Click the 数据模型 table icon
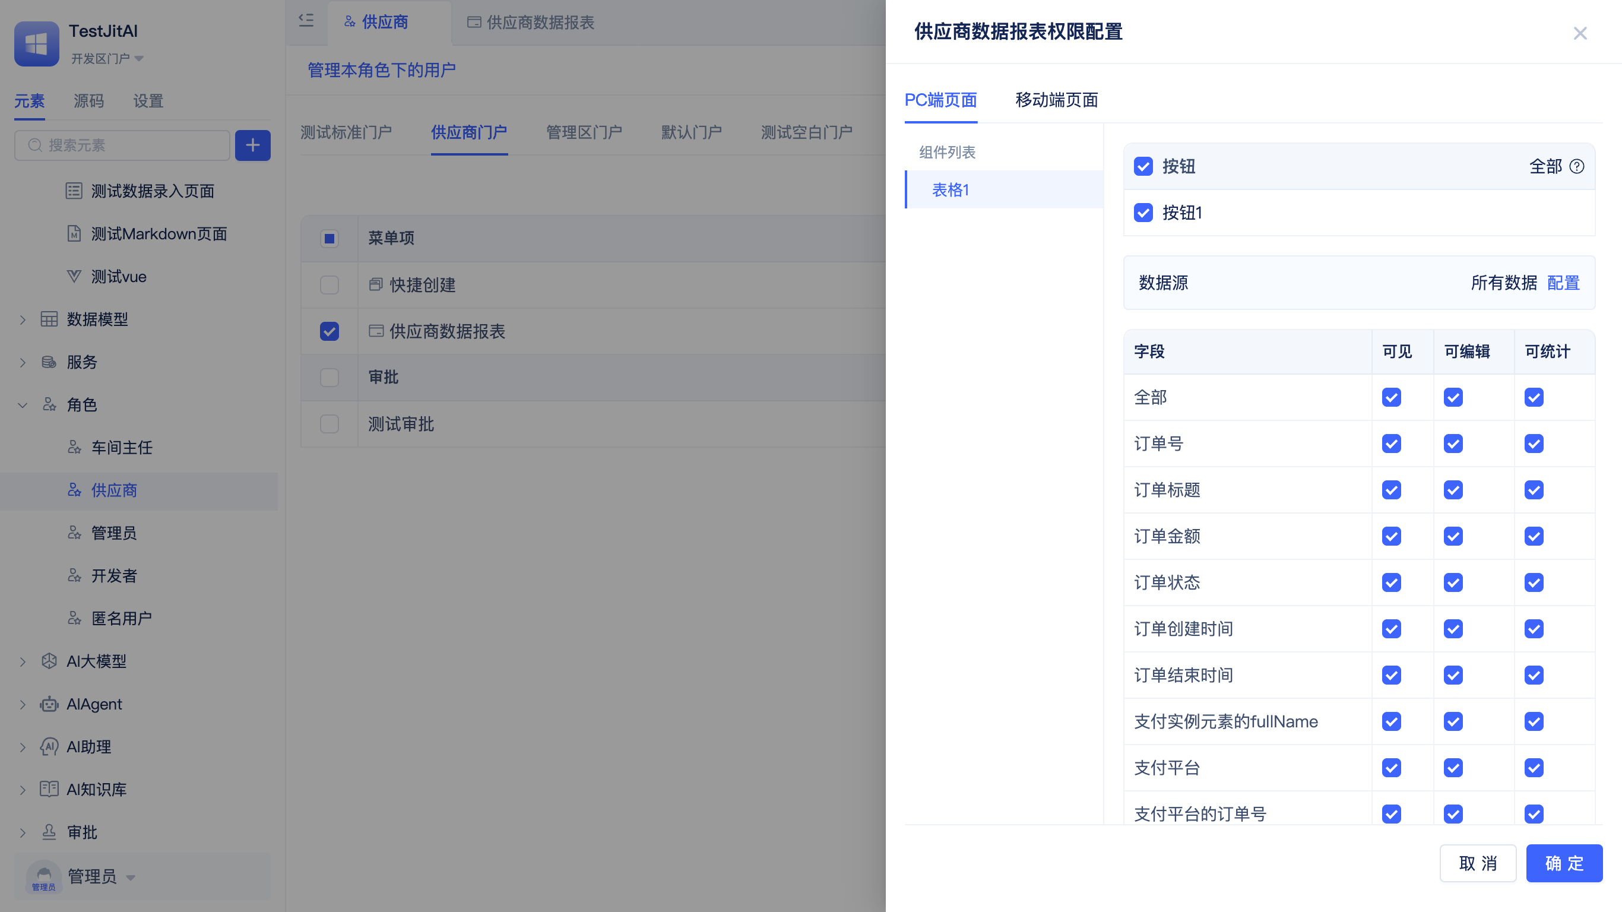Image resolution: width=1622 pixels, height=912 pixels. click(x=49, y=319)
